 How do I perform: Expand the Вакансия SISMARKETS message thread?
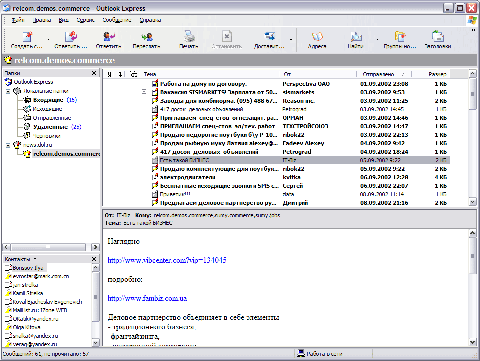(144, 92)
